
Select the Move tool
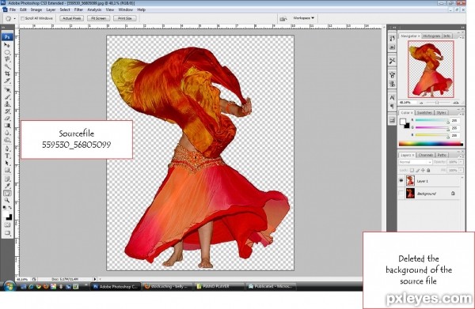coord(7,45)
